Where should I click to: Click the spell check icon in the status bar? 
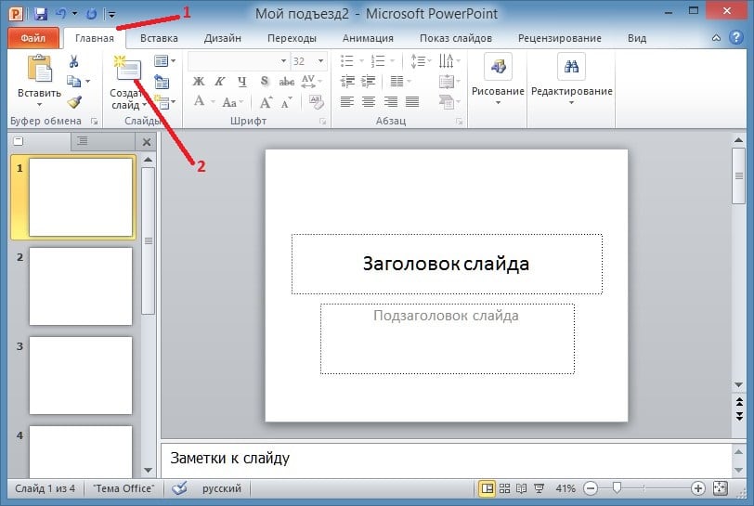pyautogui.click(x=179, y=488)
